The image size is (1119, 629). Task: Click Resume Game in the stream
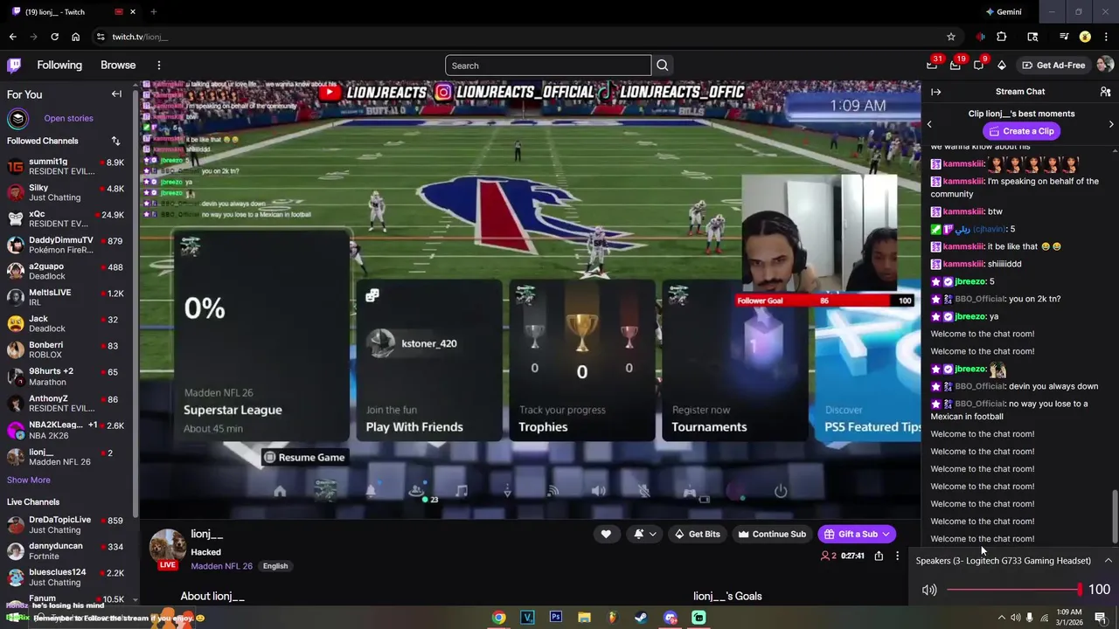coord(304,457)
